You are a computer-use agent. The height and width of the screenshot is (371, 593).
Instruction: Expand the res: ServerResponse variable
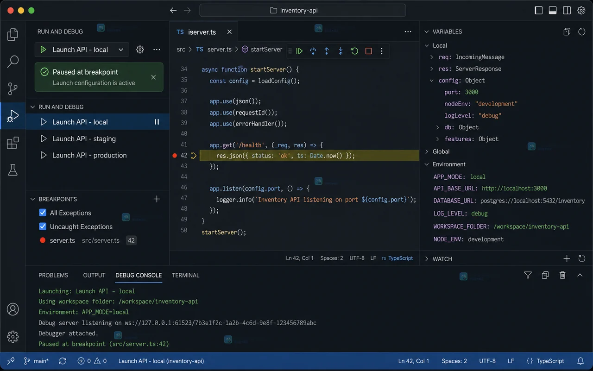431,69
